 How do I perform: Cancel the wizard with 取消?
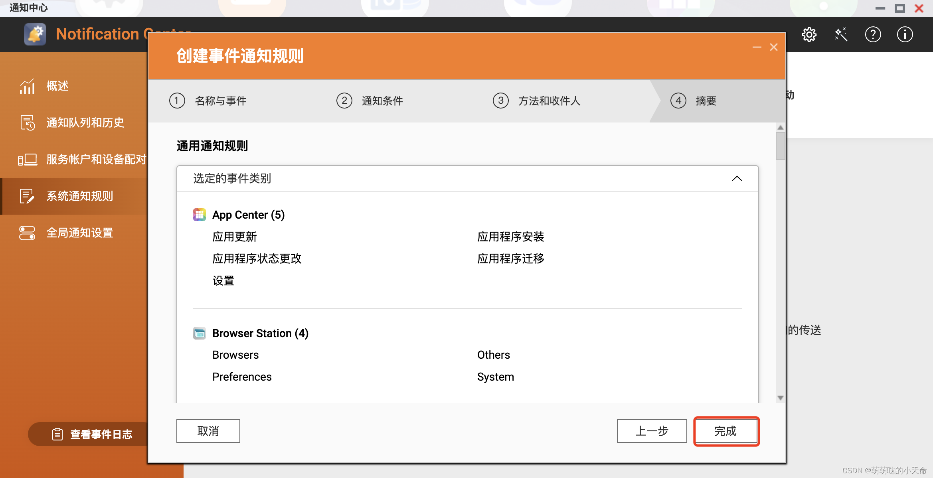pos(208,431)
